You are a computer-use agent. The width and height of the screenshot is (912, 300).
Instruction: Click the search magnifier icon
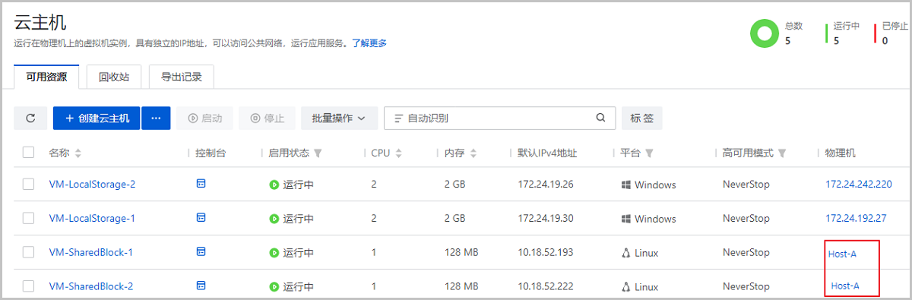tap(600, 118)
